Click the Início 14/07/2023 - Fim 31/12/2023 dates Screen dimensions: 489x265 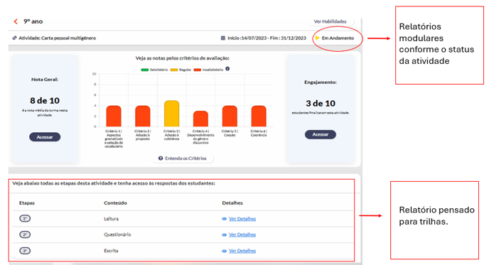pos(267,38)
